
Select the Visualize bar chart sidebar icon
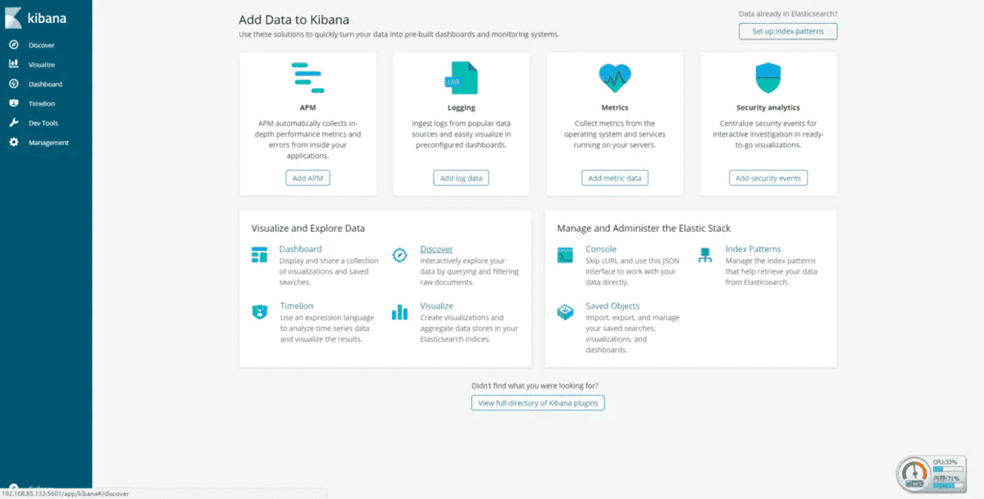14,64
